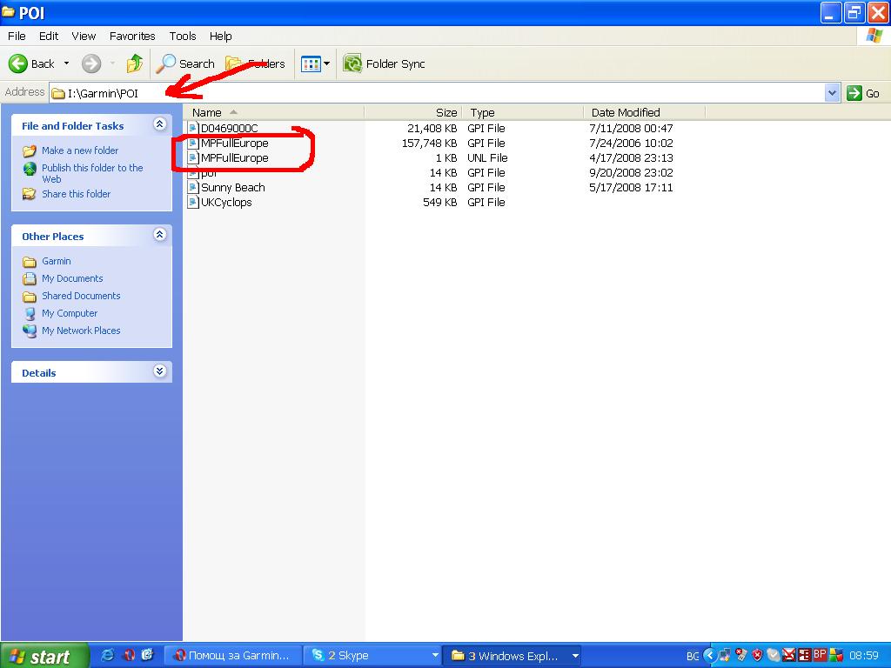Click the Back arrow icon
This screenshot has width=891, height=668.
(18, 63)
